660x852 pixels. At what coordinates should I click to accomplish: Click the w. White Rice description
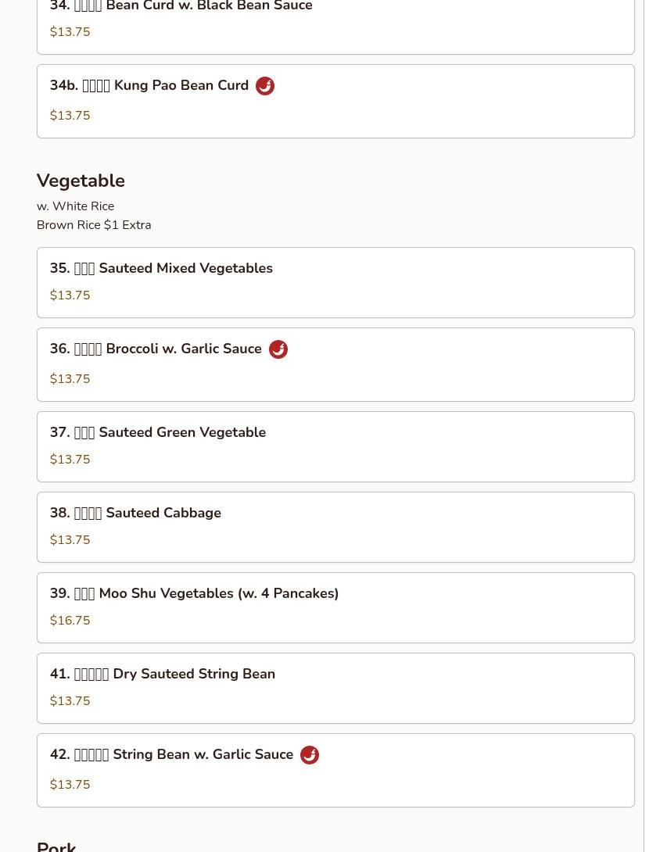click(75, 206)
